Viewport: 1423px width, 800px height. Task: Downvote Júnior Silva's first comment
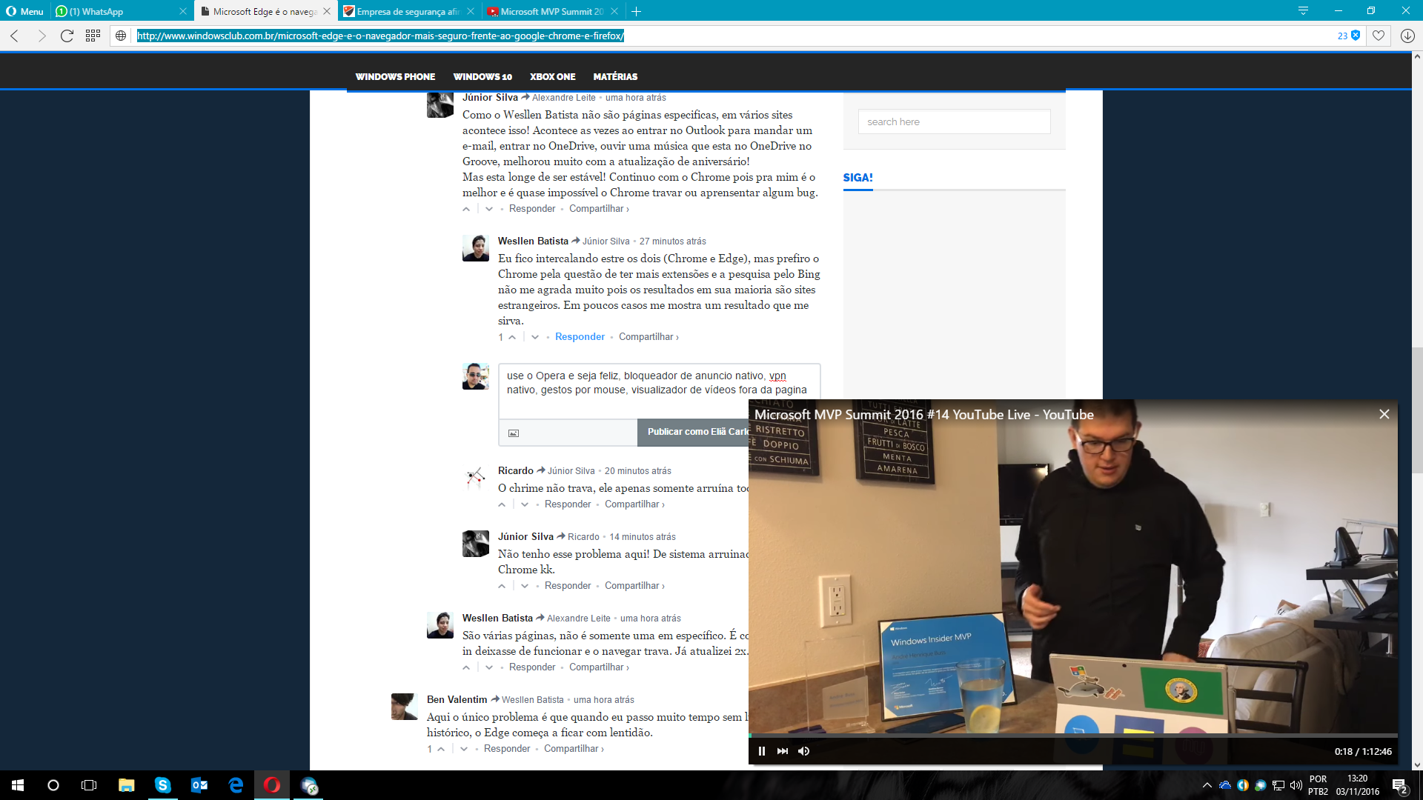(488, 209)
